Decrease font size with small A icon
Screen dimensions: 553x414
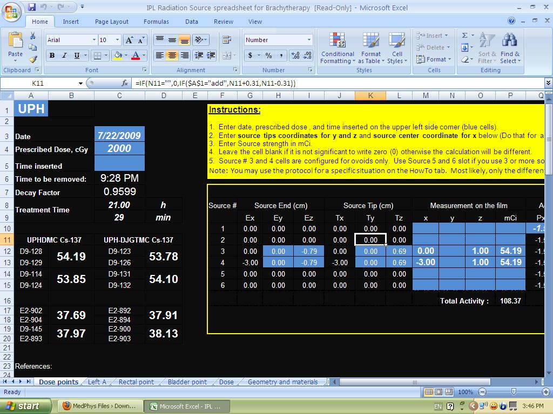tap(141, 40)
